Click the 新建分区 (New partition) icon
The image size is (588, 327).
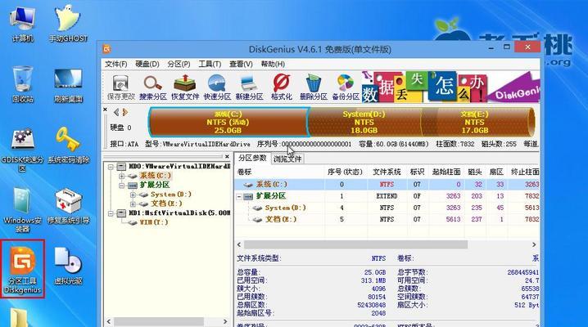pos(249,87)
